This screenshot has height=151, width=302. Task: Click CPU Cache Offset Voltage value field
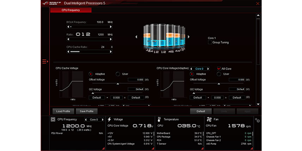(136, 80)
